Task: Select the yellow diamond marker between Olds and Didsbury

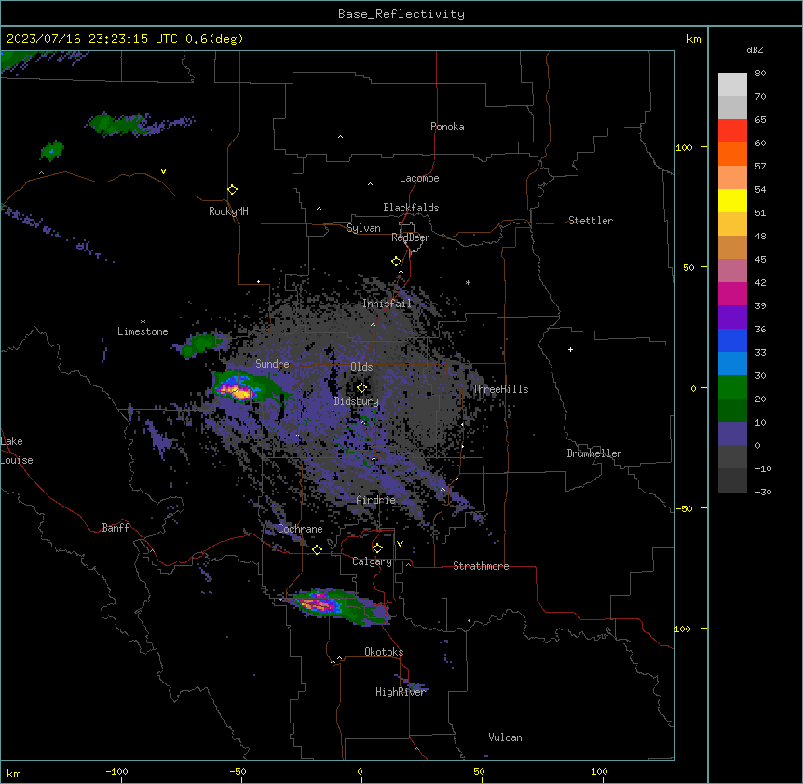Action: click(x=361, y=387)
